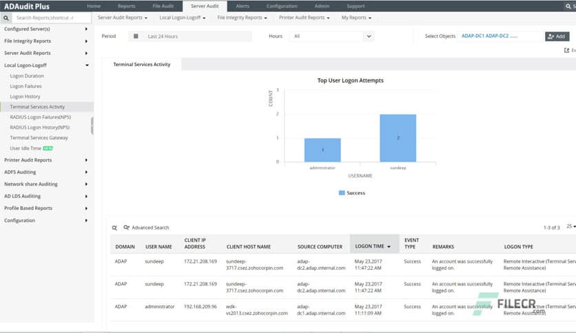Screen dimensions: 576x333
Task: Sort by Event Type column header
Action: point(411,244)
